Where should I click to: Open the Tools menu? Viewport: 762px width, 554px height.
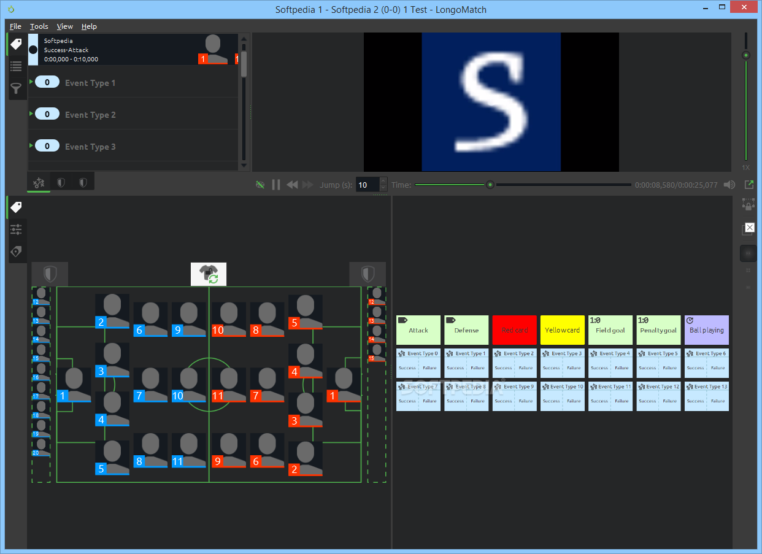click(39, 26)
